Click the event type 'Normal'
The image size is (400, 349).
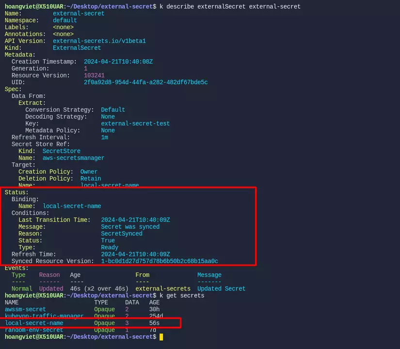pyautogui.click(x=22, y=289)
